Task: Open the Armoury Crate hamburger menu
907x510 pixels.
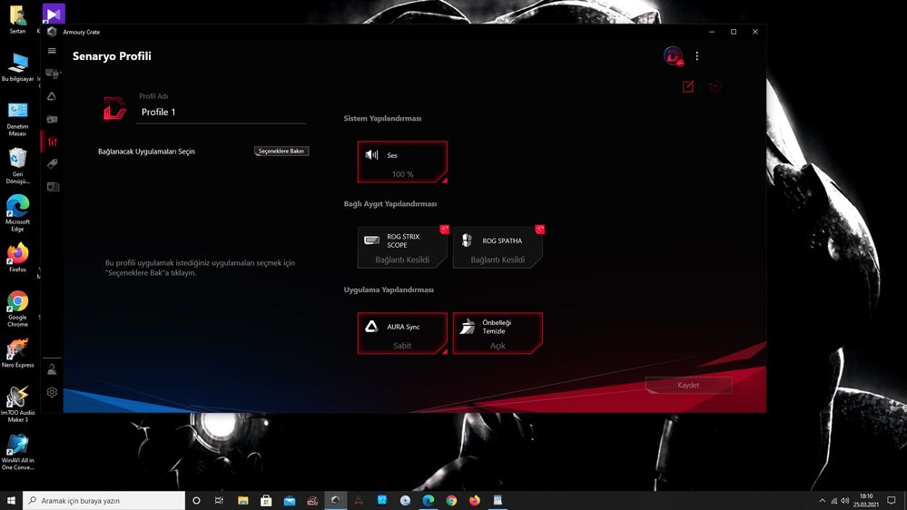Action: tap(52, 51)
